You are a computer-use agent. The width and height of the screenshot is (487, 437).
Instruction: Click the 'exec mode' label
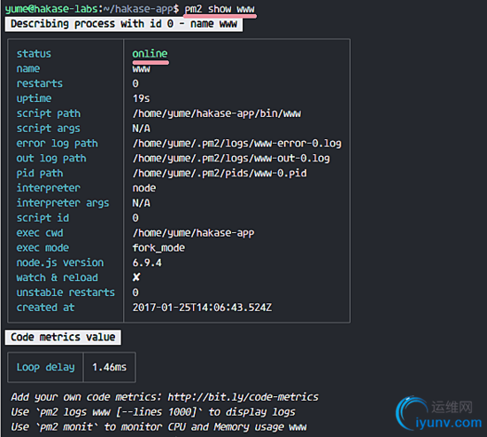(43, 247)
